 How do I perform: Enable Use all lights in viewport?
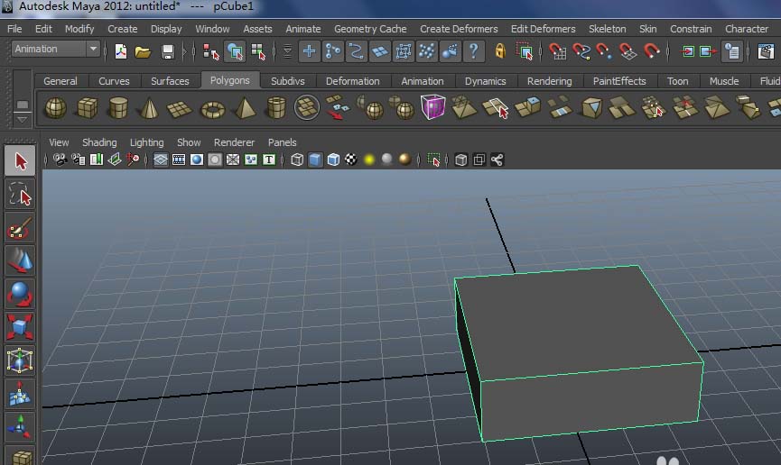coord(369,160)
